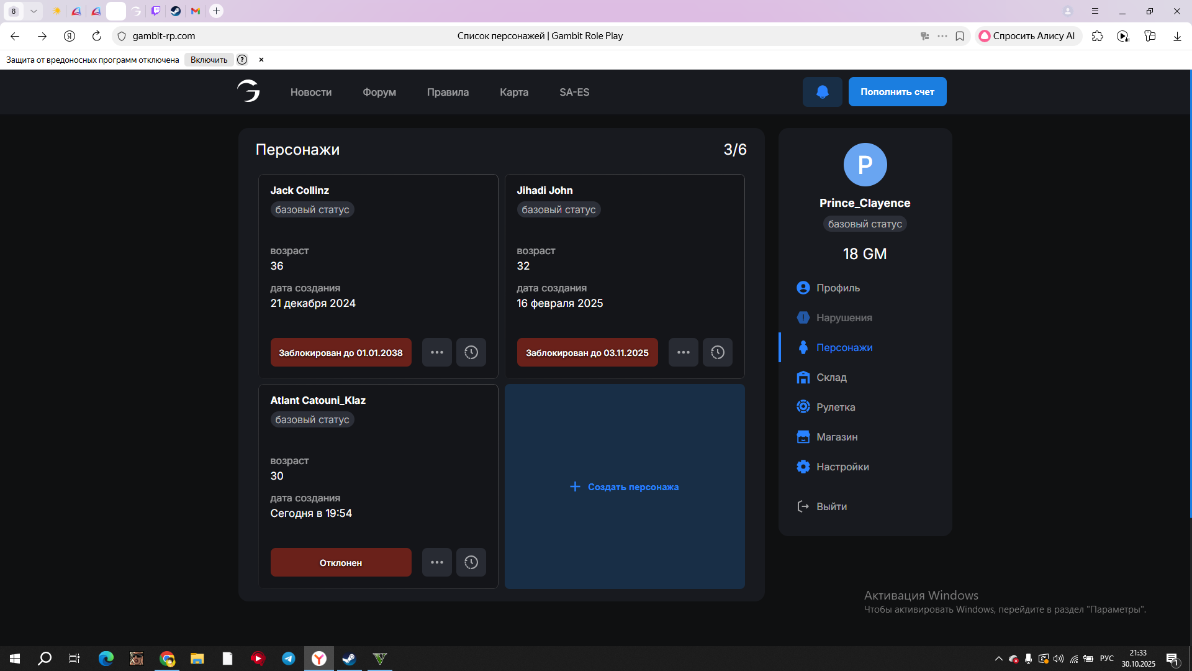Expand three-dot menu for Jack Collinz
1192x671 pixels.
436,352
